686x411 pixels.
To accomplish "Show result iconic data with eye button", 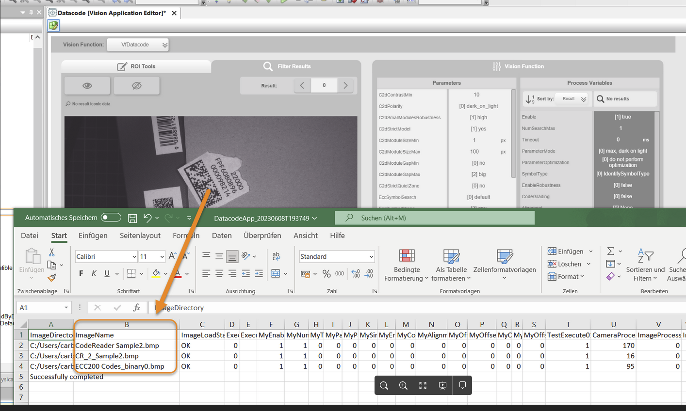I will [x=87, y=86].
